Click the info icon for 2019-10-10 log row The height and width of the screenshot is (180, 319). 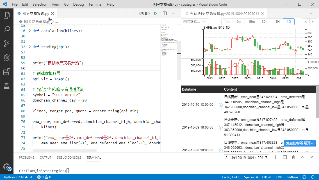(220, 105)
